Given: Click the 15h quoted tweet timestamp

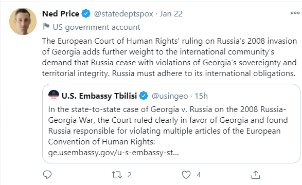Looking at the screenshot, I should (x=201, y=96).
